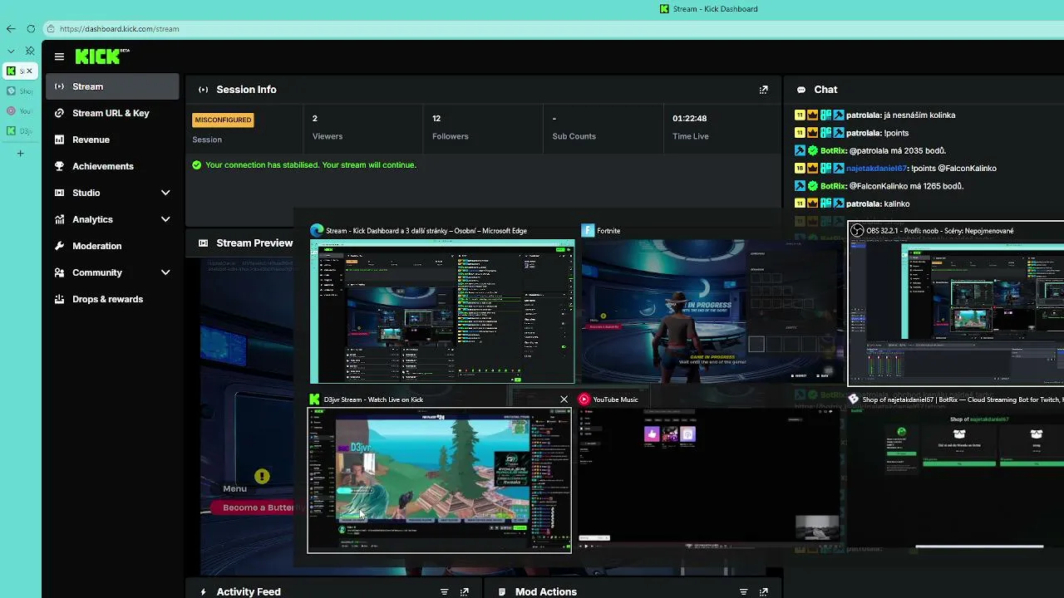This screenshot has width=1064, height=598.
Task: Click the pin icon above the vertical tabs
Action: coord(31,51)
